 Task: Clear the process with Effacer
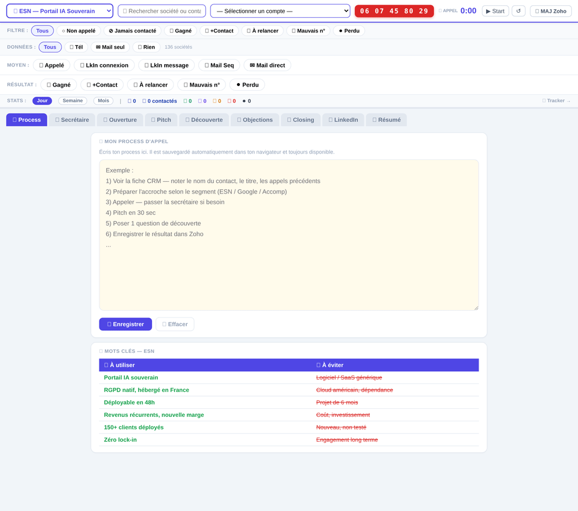pyautogui.click(x=175, y=324)
